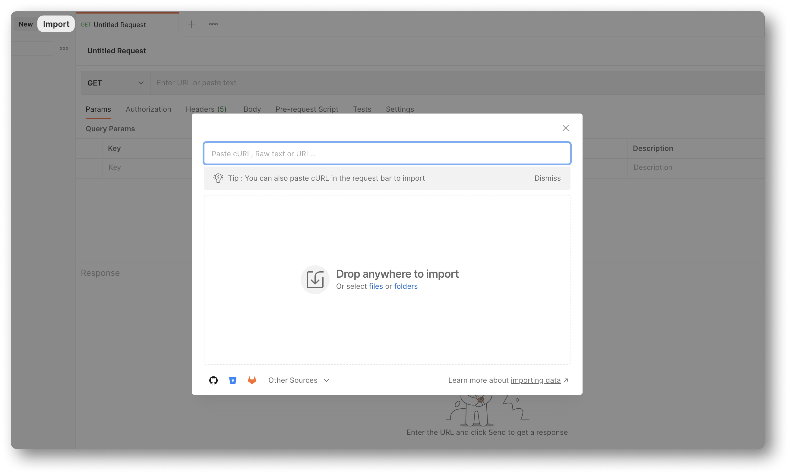The image size is (790, 474).
Task: Click the new tab plus icon
Action: pyautogui.click(x=192, y=24)
